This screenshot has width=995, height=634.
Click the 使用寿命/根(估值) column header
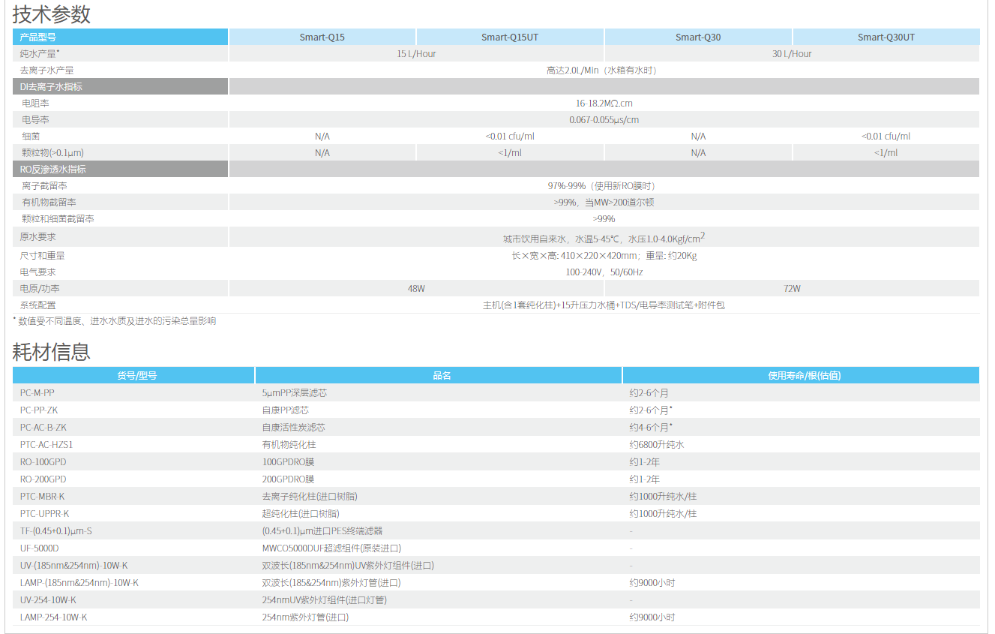point(801,375)
